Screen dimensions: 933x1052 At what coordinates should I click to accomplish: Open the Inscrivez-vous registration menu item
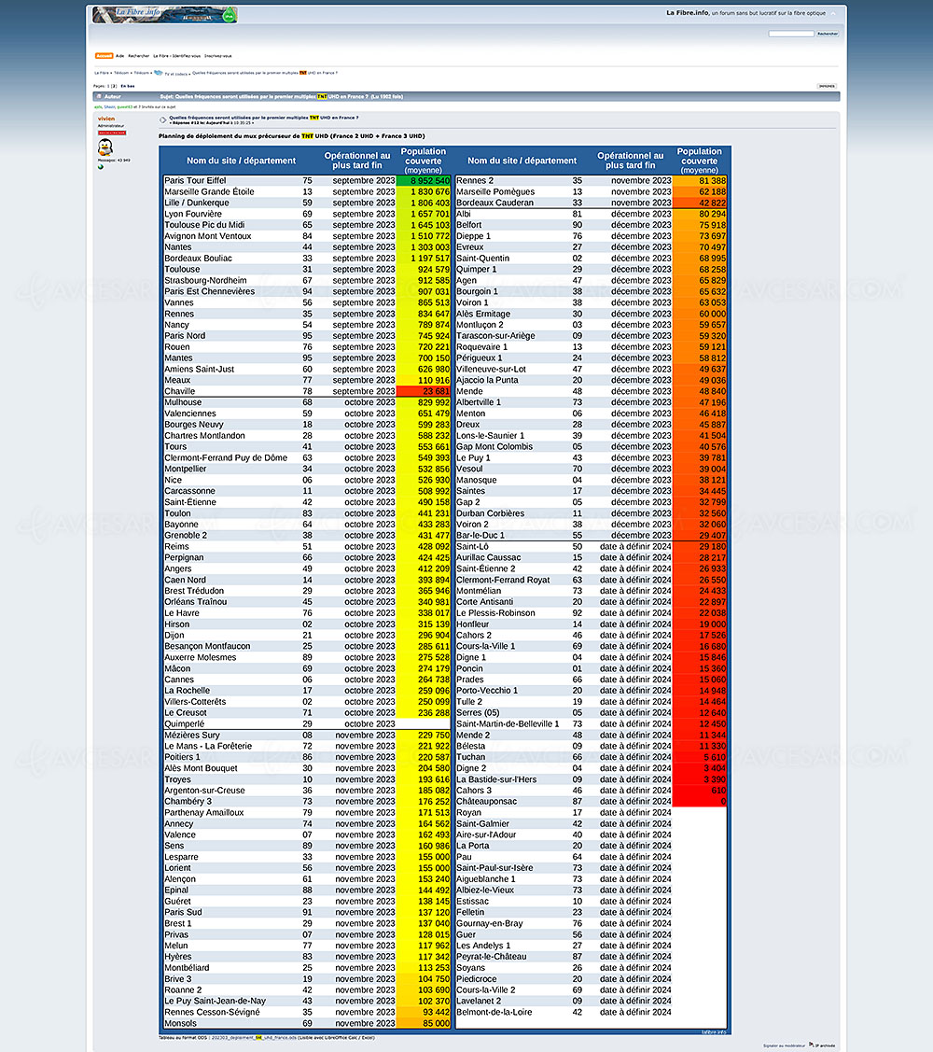pos(218,56)
